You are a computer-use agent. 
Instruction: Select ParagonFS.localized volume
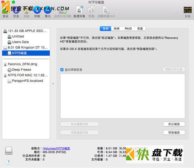tap(26, 81)
